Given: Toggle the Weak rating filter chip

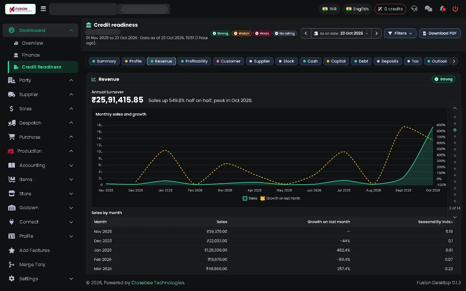Looking at the screenshot, I should pyautogui.click(x=262, y=33).
